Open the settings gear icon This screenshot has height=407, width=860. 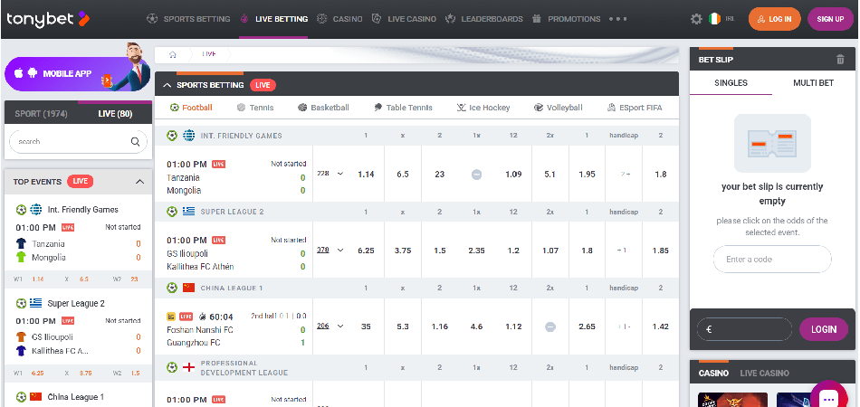696,19
